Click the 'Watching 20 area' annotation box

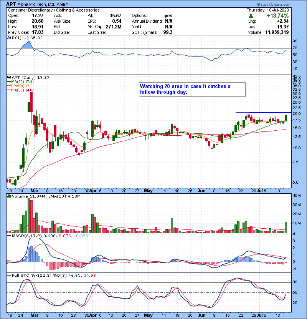(192, 89)
